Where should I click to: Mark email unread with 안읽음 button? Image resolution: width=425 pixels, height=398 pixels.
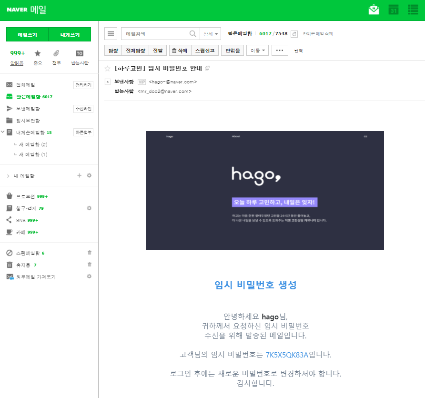(233, 51)
